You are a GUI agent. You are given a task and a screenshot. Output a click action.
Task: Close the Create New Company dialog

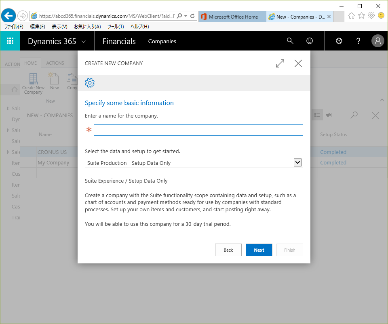click(298, 63)
